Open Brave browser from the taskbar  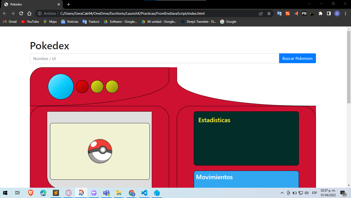(31, 193)
